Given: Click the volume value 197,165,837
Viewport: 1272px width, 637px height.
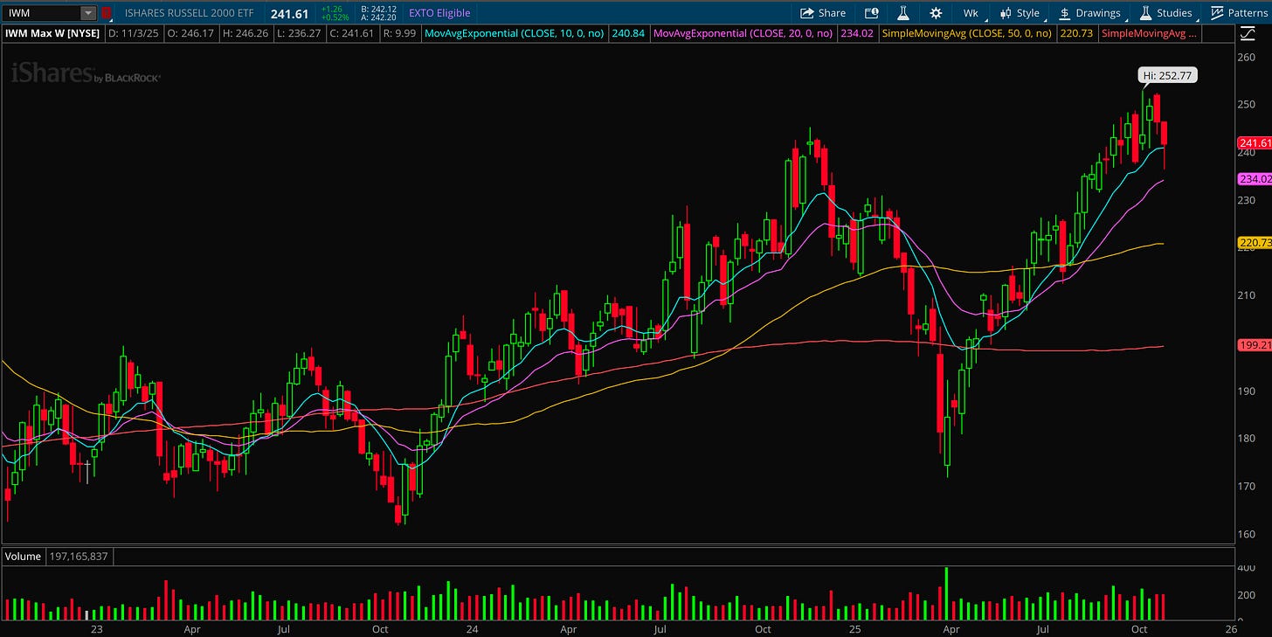Looking at the screenshot, I should 79,556.
